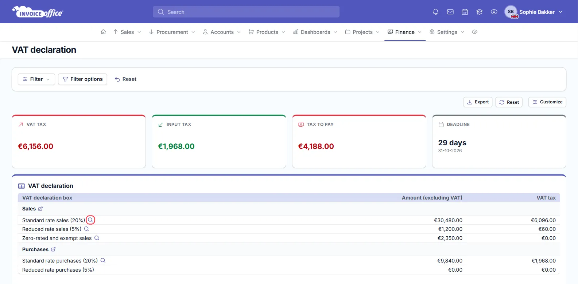Click Reset next to Filter options
Image resolution: width=578 pixels, height=284 pixels.
coord(125,79)
